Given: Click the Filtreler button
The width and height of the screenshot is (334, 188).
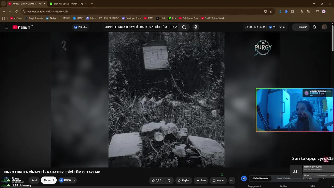Looking at the screenshot, I should (x=81, y=27).
